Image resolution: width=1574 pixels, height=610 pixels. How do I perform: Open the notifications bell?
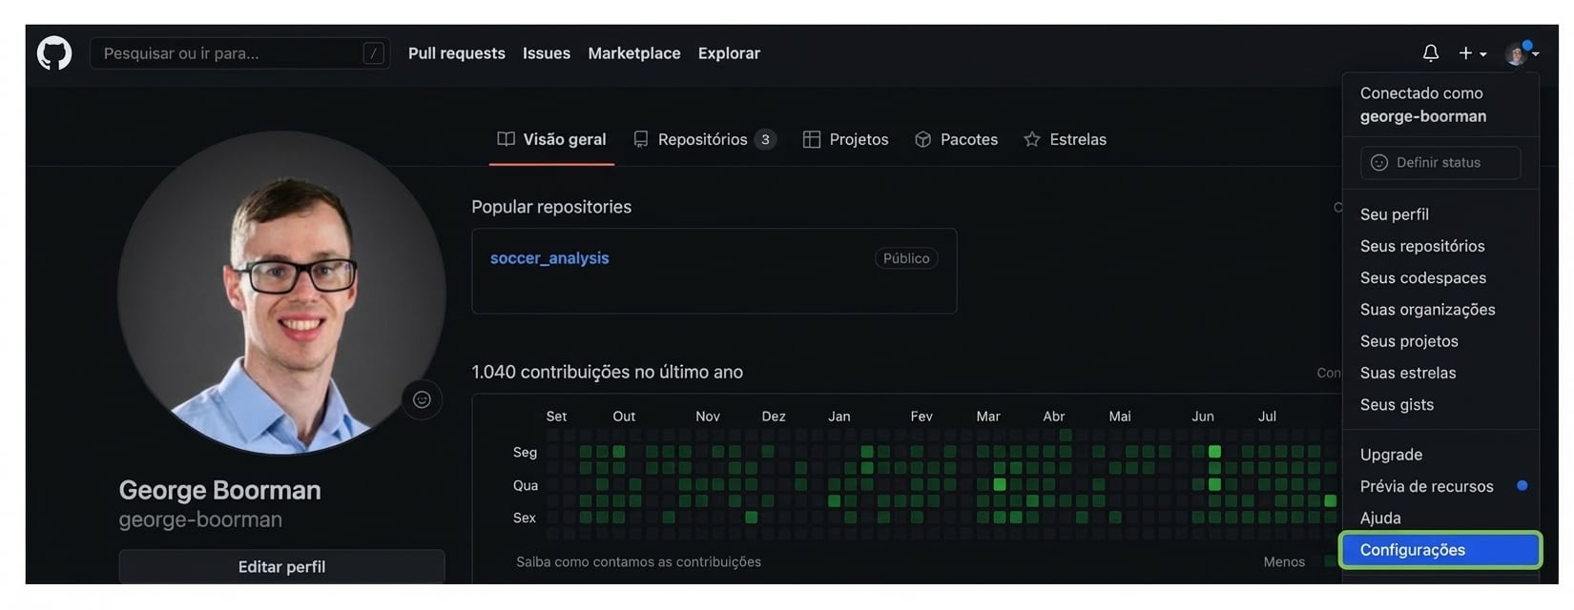click(x=1430, y=53)
